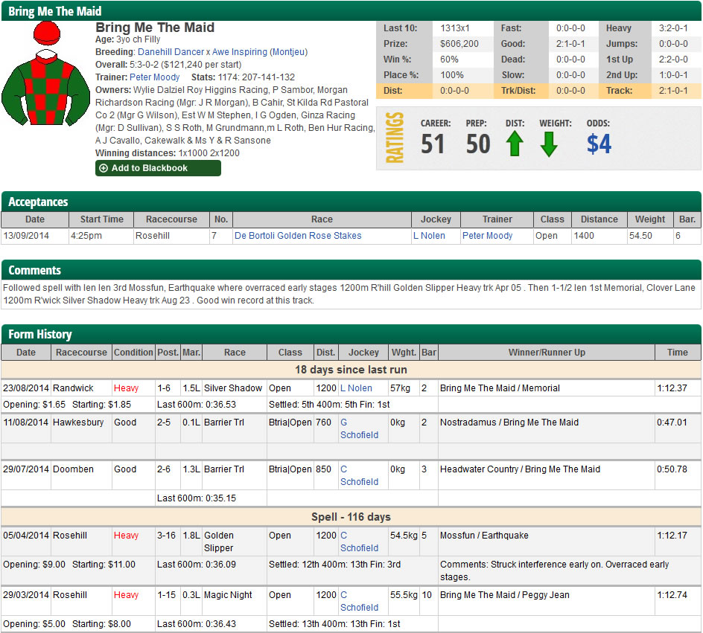
Task: Click Form History Jockey column header
Action: click(x=363, y=353)
